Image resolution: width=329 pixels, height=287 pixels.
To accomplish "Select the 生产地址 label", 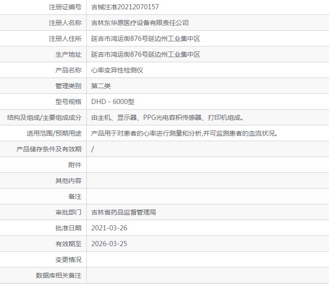I will [68, 54].
